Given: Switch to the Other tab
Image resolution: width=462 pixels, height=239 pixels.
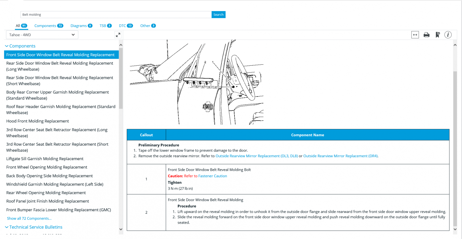Looking at the screenshot, I should 148,26.
